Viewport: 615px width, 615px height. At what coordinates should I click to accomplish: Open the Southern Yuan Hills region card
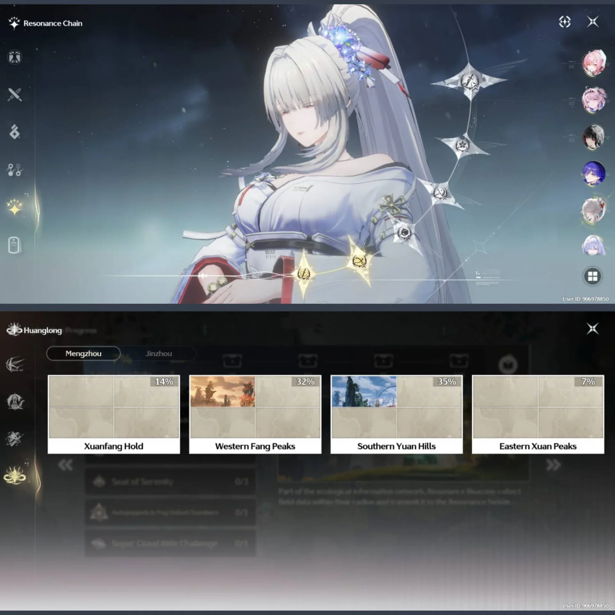[x=397, y=414]
